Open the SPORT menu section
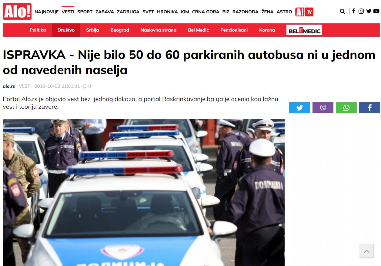The width and height of the screenshot is (381, 266). point(85,12)
